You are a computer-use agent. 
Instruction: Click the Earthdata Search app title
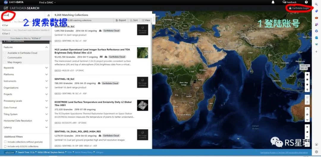coord(24,8)
